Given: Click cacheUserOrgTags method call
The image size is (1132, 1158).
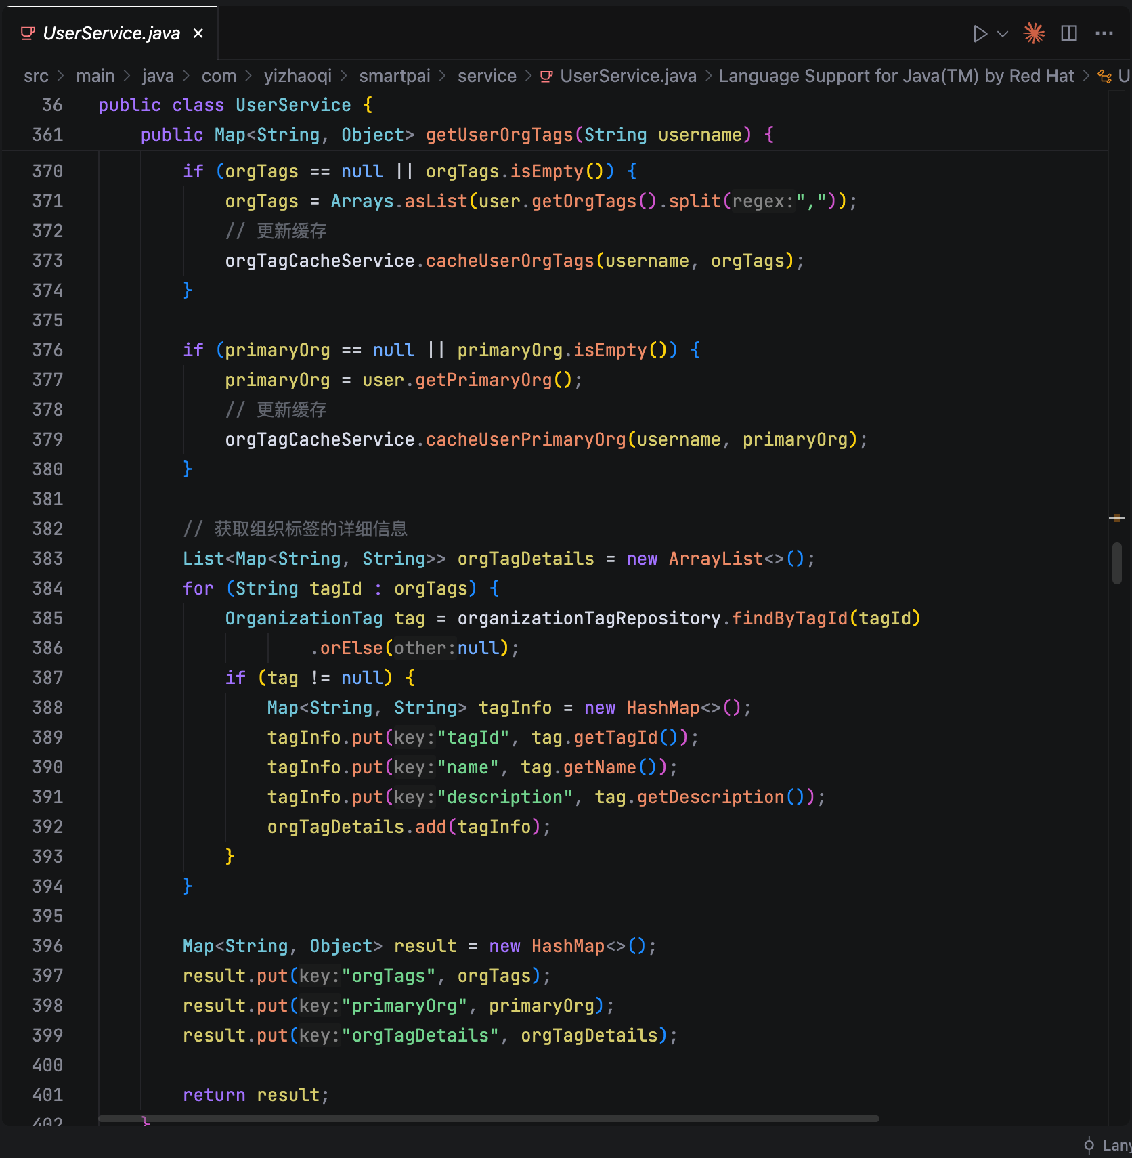Looking at the screenshot, I should [510, 261].
